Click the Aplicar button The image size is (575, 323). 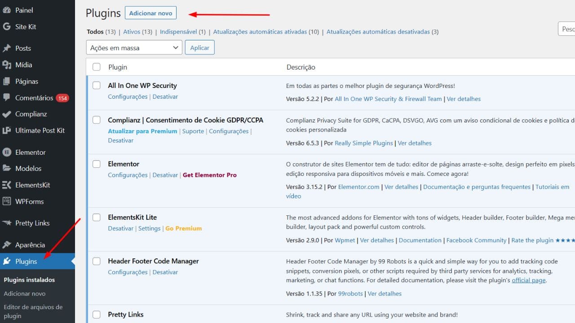click(x=200, y=48)
